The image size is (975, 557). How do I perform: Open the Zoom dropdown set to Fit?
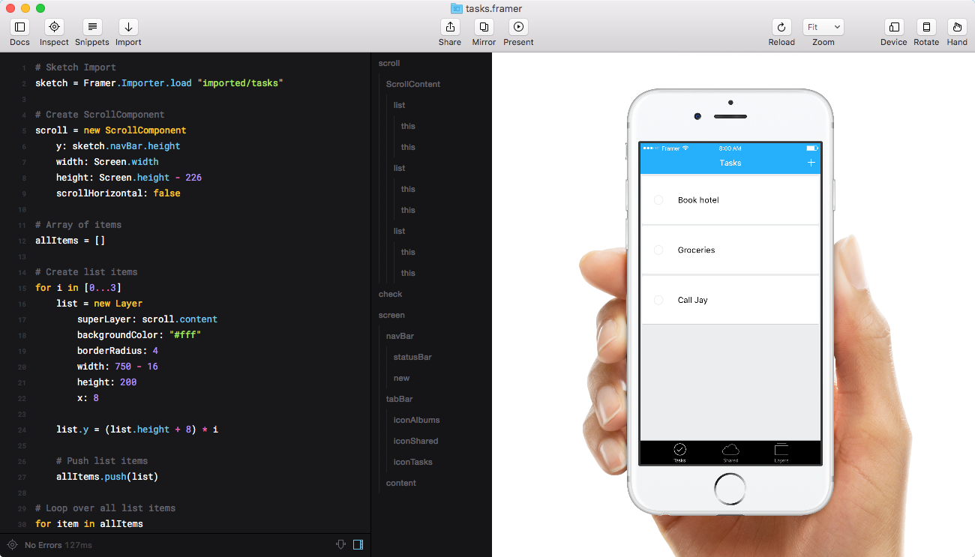point(823,27)
